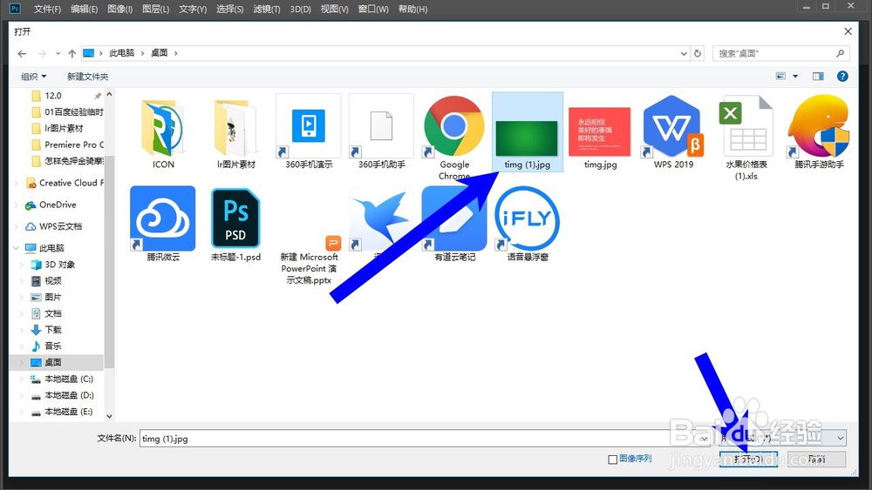Select the 360手机助手 shortcut

[382, 133]
